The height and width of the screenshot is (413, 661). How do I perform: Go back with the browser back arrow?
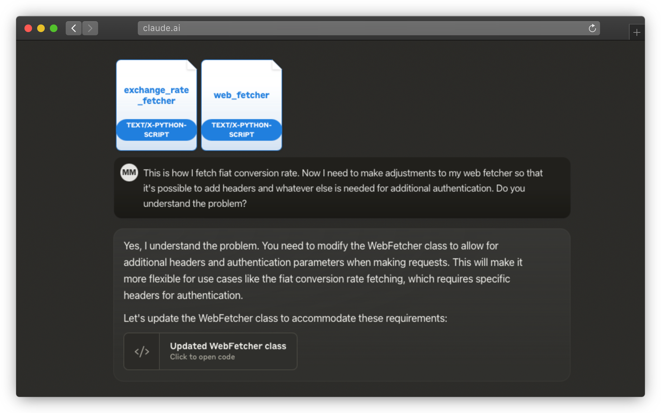[74, 28]
